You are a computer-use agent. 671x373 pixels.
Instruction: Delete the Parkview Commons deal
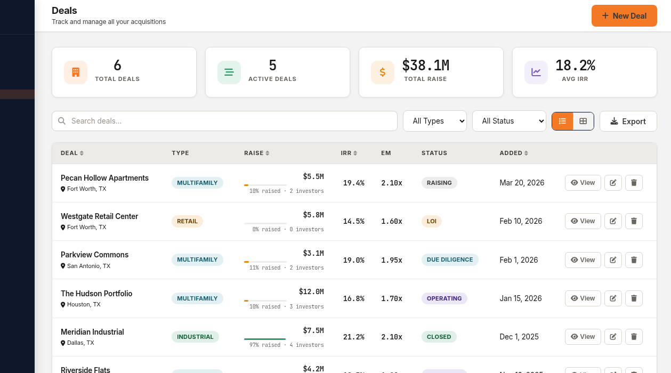[634, 260]
